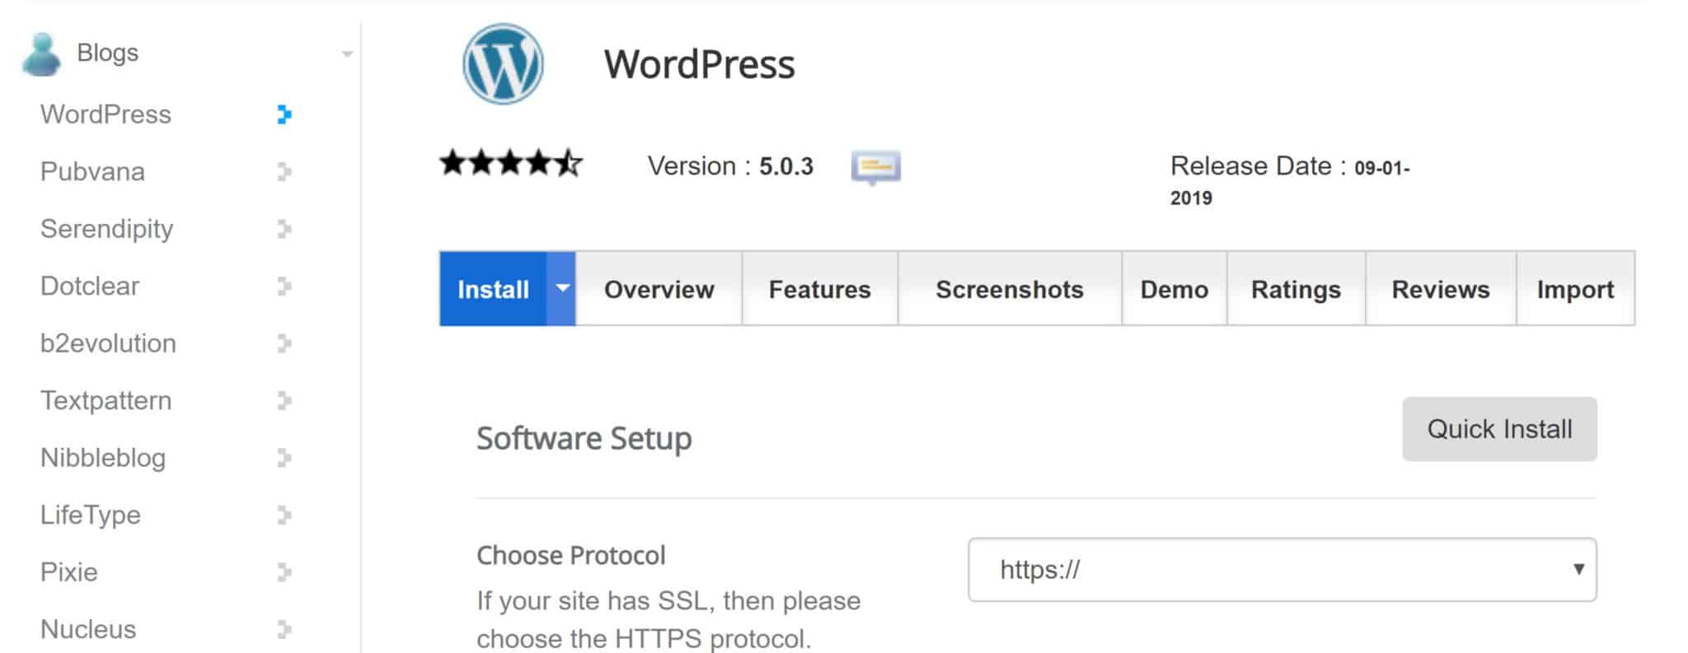Select Serendipity in the sidebar
Image resolution: width=1688 pixels, height=653 pixels.
(106, 229)
